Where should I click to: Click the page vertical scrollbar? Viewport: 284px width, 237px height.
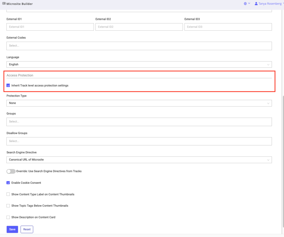283,161
